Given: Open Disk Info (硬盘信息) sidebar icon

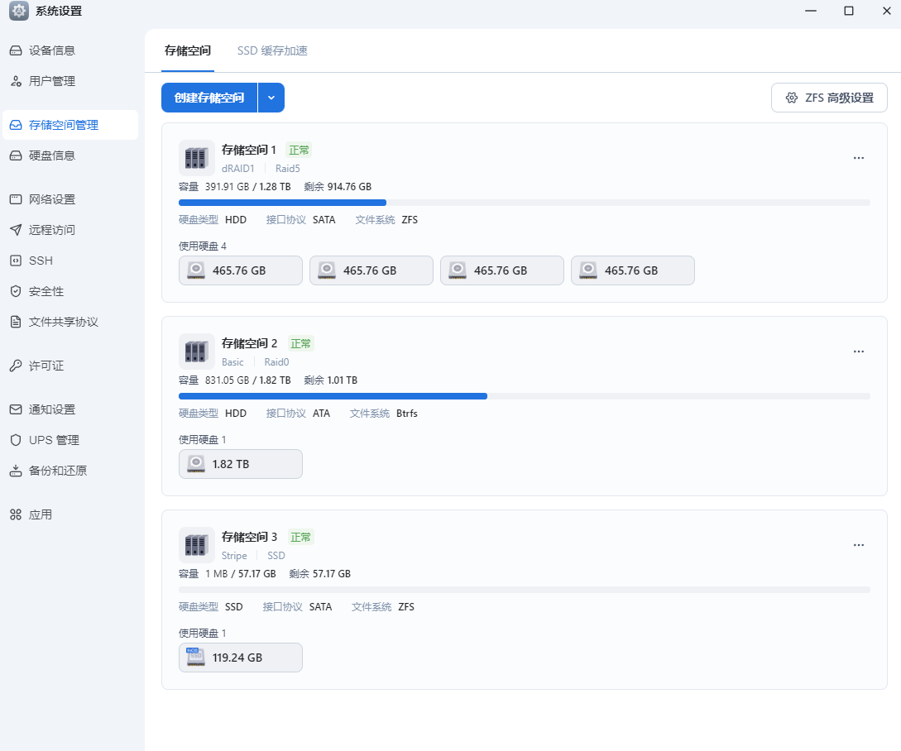Looking at the screenshot, I should coord(16,155).
